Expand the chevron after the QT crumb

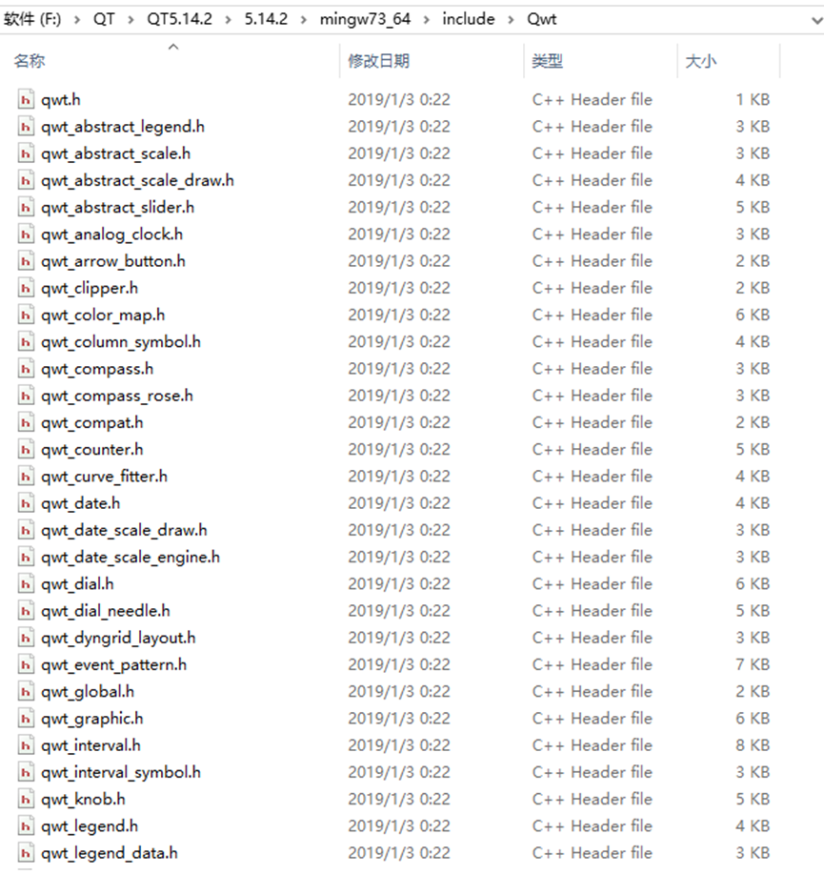(x=131, y=19)
